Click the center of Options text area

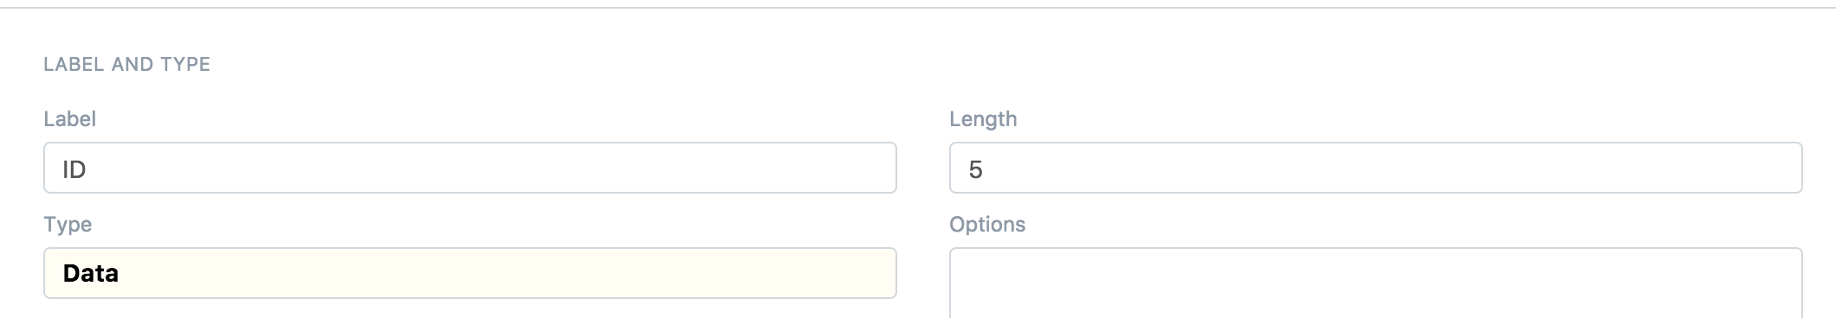pos(1375,283)
